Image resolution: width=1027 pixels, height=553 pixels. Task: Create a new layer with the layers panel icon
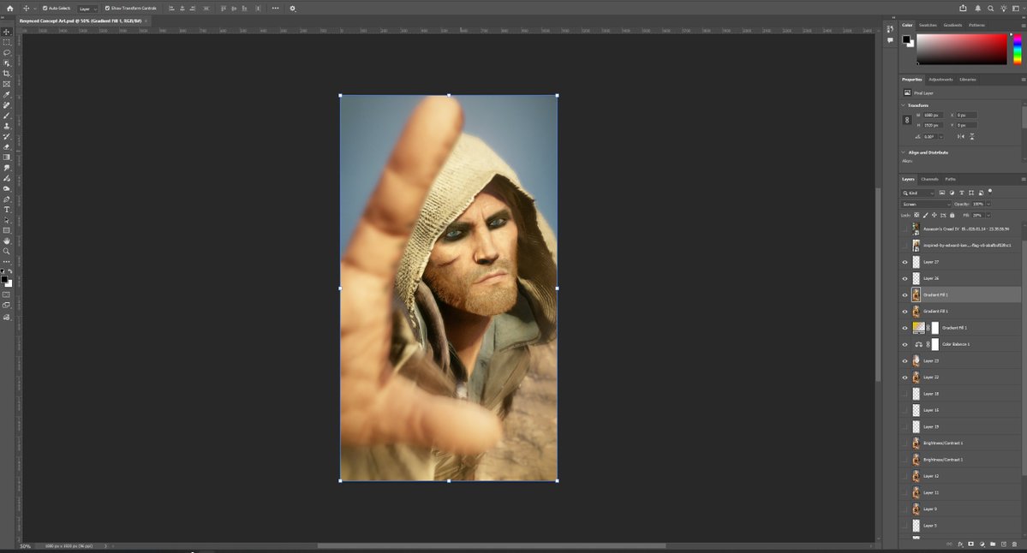click(1003, 544)
